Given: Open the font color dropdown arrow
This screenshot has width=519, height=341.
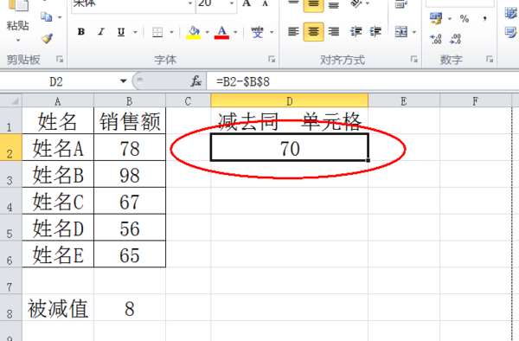Looking at the screenshot, I should (x=235, y=32).
